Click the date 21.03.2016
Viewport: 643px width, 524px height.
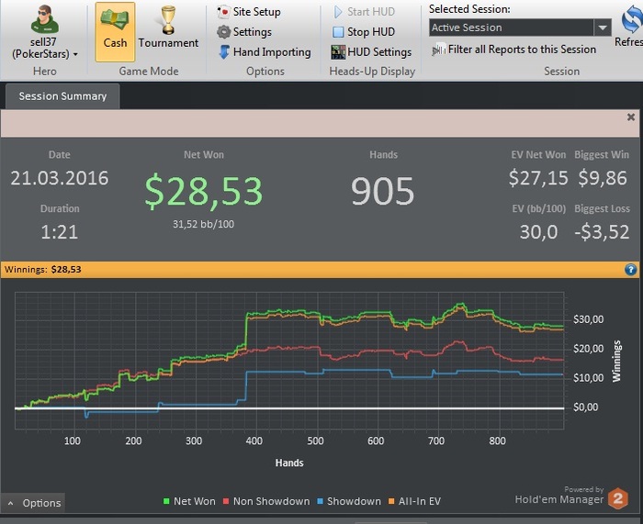(x=60, y=178)
